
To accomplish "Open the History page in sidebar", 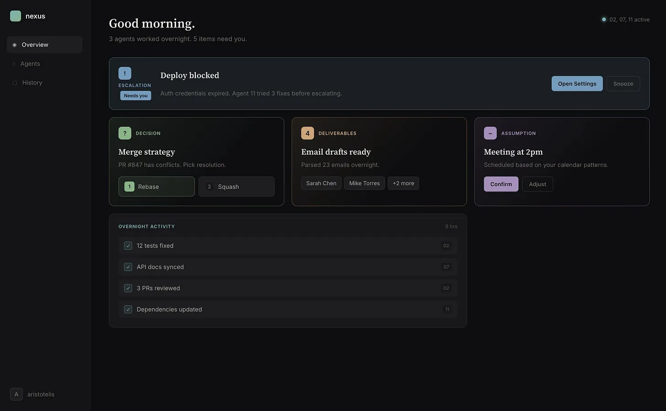I will pyautogui.click(x=32, y=83).
